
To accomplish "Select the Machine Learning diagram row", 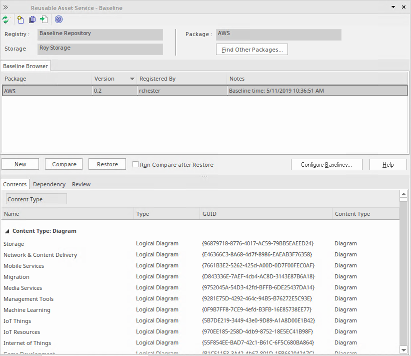I will [x=200, y=310].
